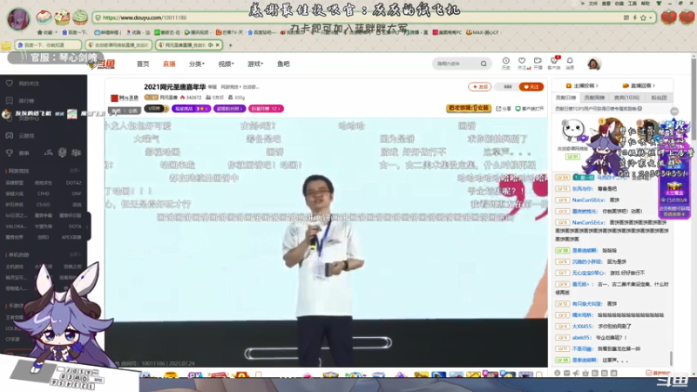Open the 直播回看 link
Image resolution: width=697 pixels, height=392 pixels.
click(639, 85)
